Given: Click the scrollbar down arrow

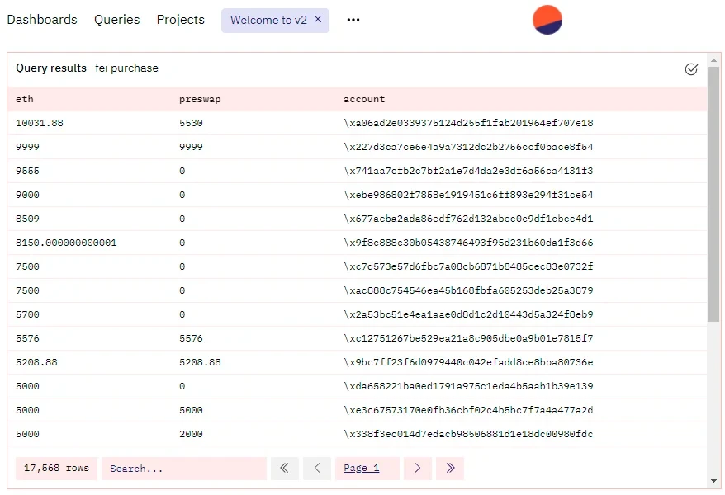Looking at the screenshot, I should tap(713, 481).
